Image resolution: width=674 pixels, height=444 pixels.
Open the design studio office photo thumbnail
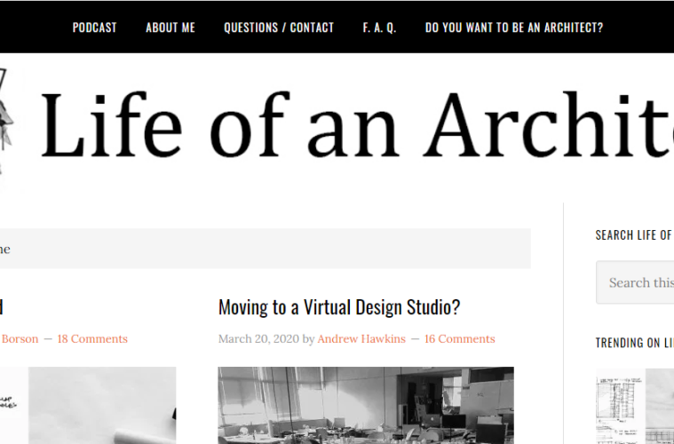[x=366, y=405]
